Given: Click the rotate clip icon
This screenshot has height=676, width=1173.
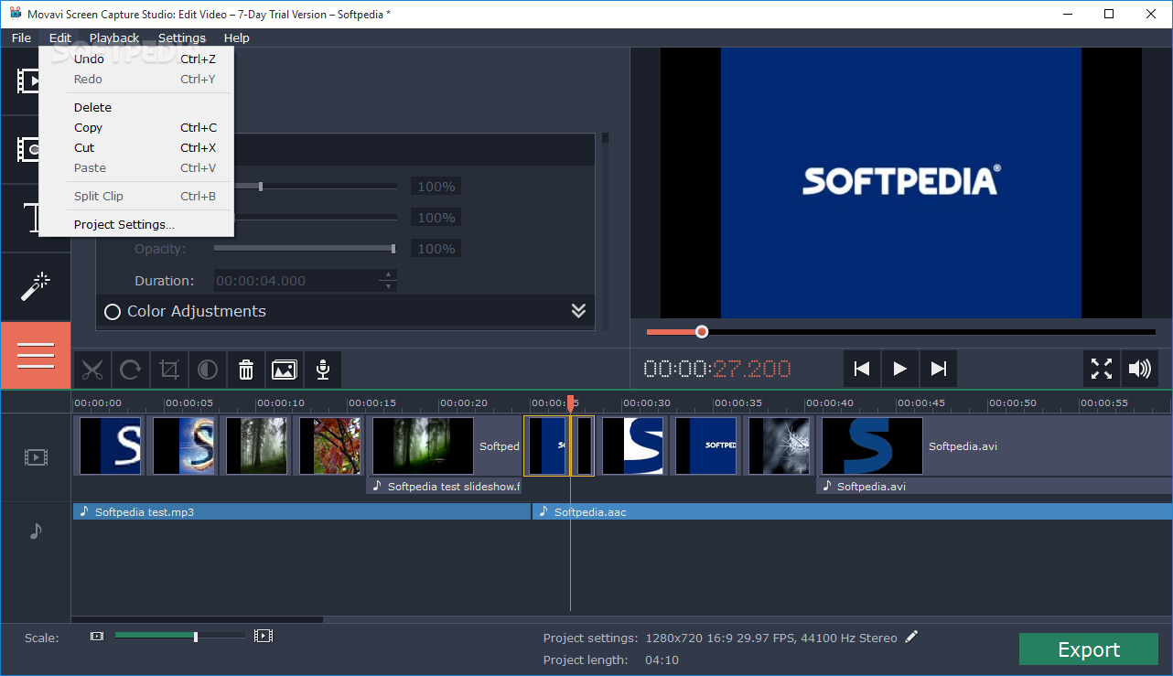Looking at the screenshot, I should coord(130,370).
